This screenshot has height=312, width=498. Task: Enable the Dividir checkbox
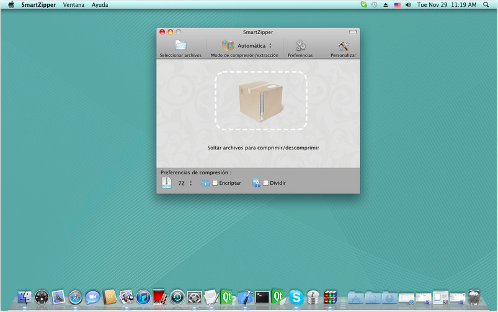coord(266,183)
